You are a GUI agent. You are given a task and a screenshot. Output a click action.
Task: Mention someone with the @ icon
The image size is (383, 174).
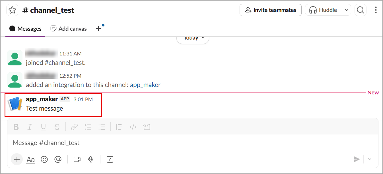(x=58, y=159)
